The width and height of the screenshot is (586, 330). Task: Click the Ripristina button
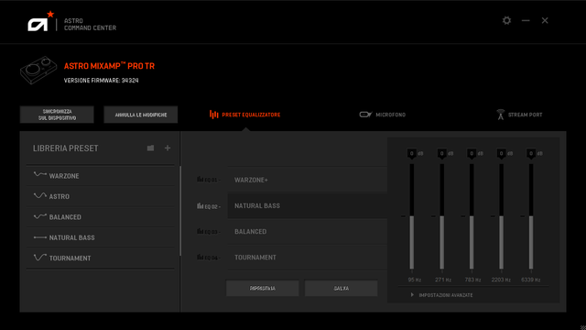263,289
